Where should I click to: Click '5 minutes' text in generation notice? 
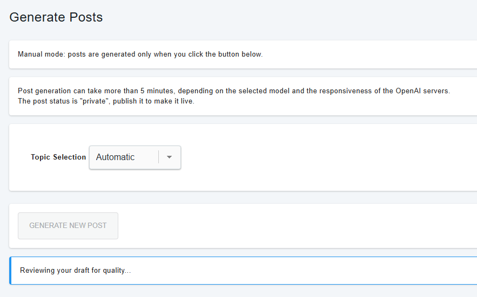[x=157, y=91]
